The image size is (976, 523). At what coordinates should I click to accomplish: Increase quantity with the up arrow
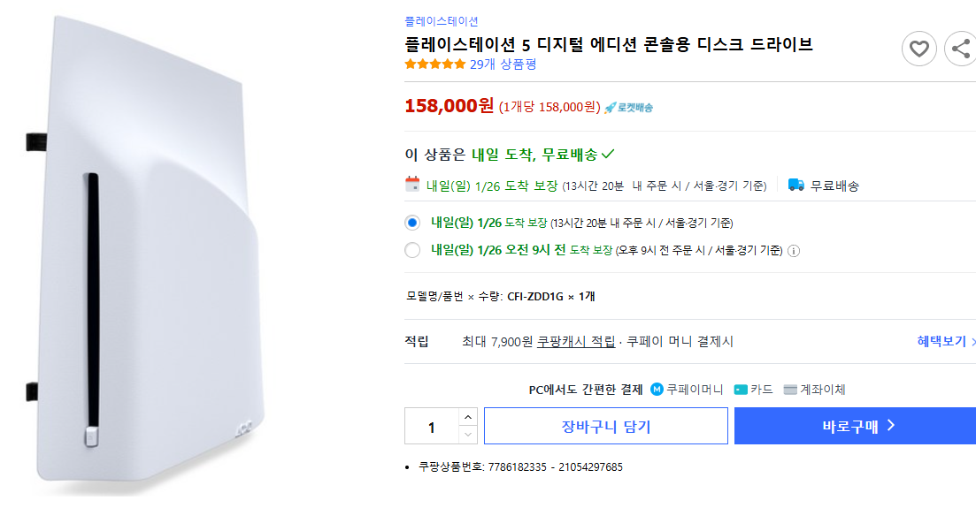point(468,417)
